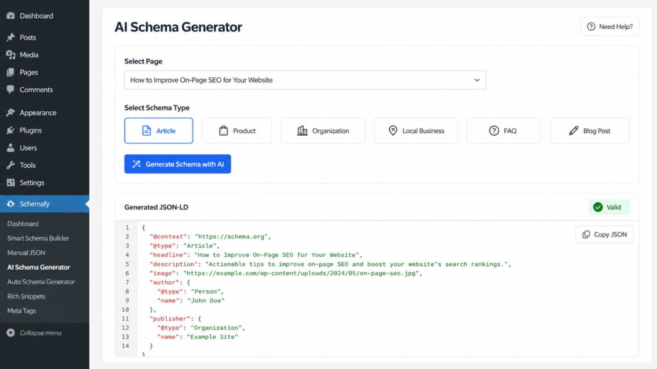The image size is (657, 369).
Task: Click the Schemafy gear icon
Action: (10, 204)
